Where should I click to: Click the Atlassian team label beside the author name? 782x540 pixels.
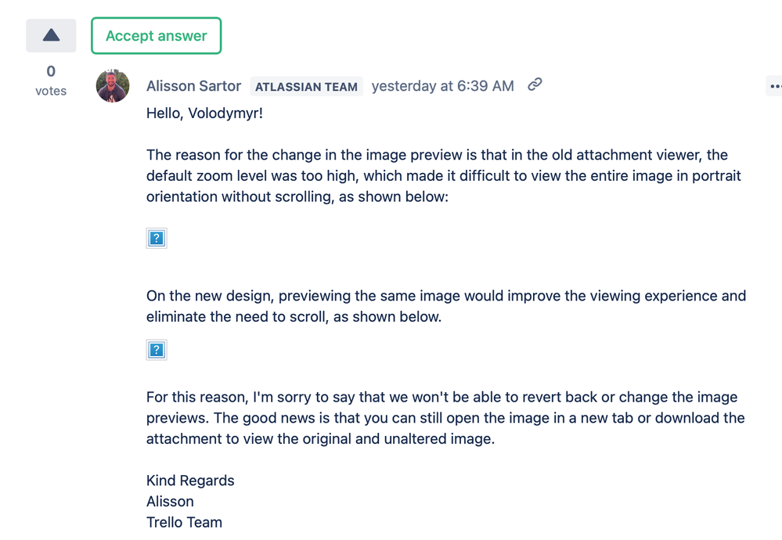(x=306, y=86)
